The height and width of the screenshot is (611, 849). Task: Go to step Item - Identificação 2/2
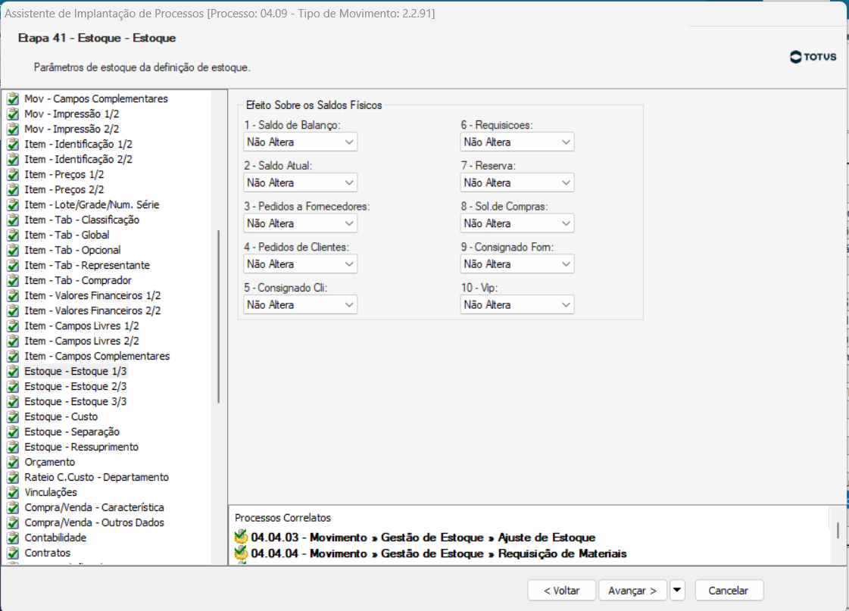coord(78,160)
